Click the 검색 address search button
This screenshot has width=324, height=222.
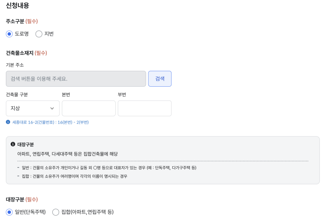tap(160, 79)
